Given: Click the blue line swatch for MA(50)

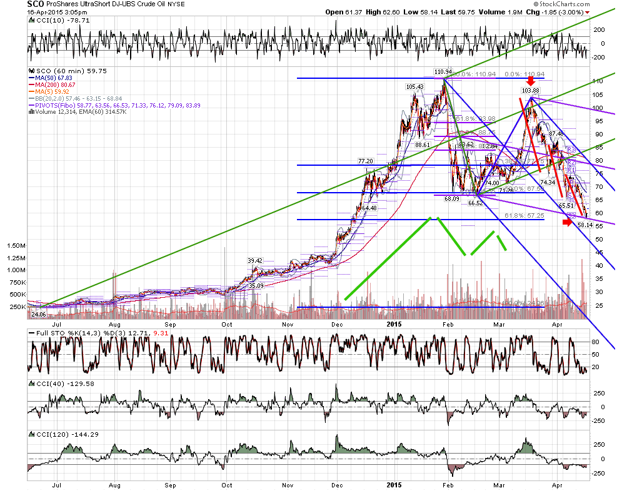Looking at the screenshot, I should 31,78.
